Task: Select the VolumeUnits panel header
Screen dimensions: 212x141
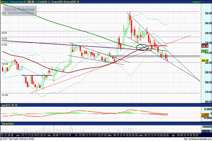Action: (x=7, y=124)
